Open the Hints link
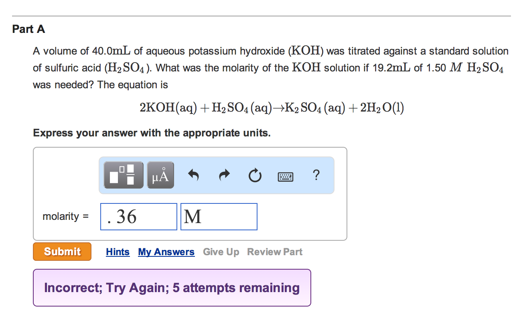519x325 pixels. point(118,252)
